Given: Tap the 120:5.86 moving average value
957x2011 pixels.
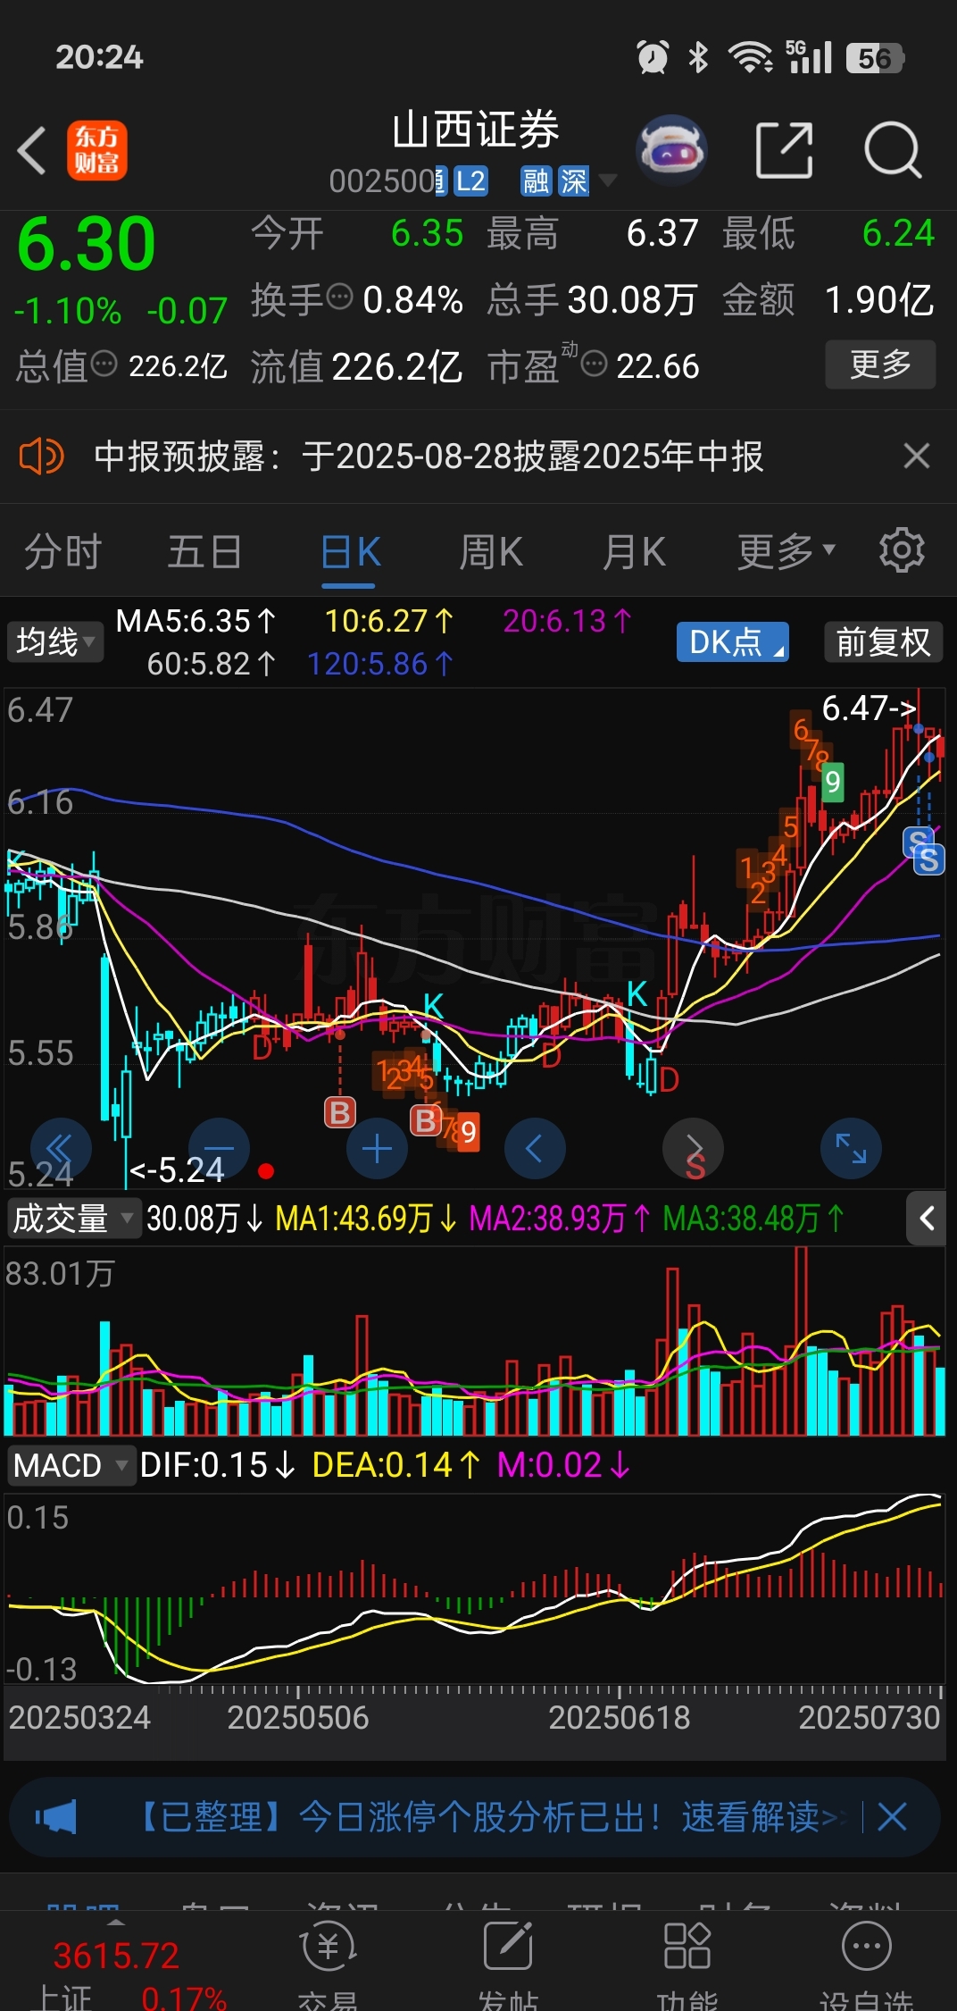Looking at the screenshot, I should [x=380, y=663].
